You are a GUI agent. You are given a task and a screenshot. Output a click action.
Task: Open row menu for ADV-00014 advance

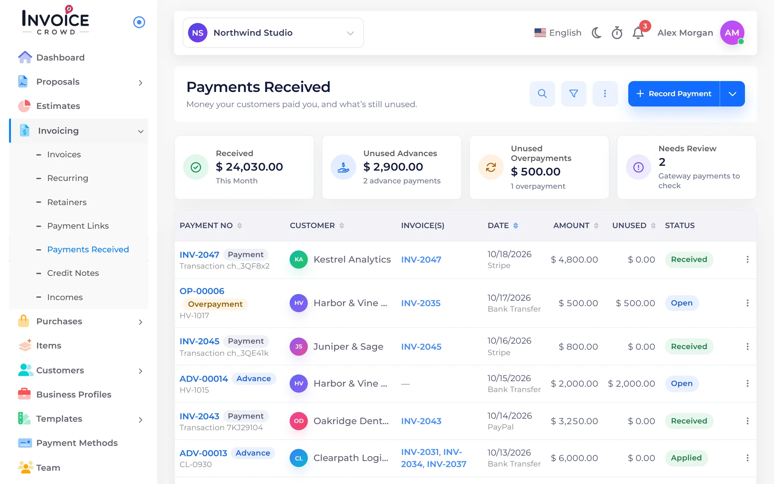[747, 384]
